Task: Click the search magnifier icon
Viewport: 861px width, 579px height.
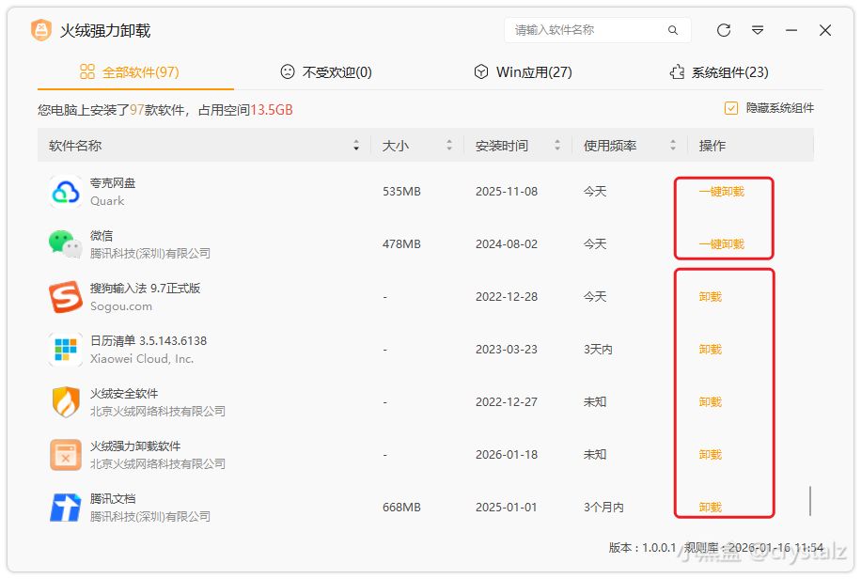Action: (673, 30)
